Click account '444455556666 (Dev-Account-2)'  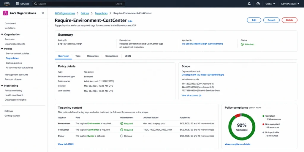coord(197,87)
